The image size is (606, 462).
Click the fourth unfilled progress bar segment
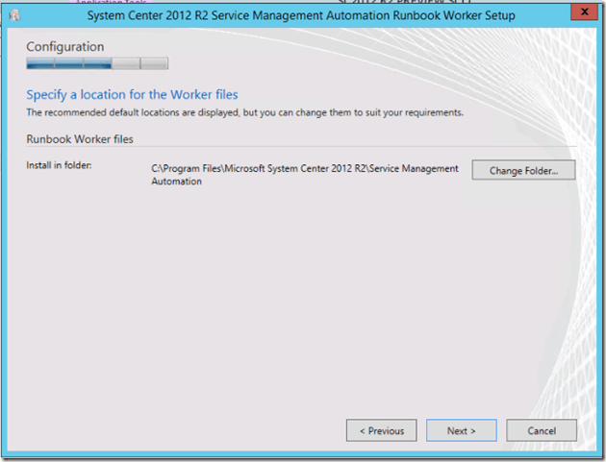pyautogui.click(x=125, y=64)
